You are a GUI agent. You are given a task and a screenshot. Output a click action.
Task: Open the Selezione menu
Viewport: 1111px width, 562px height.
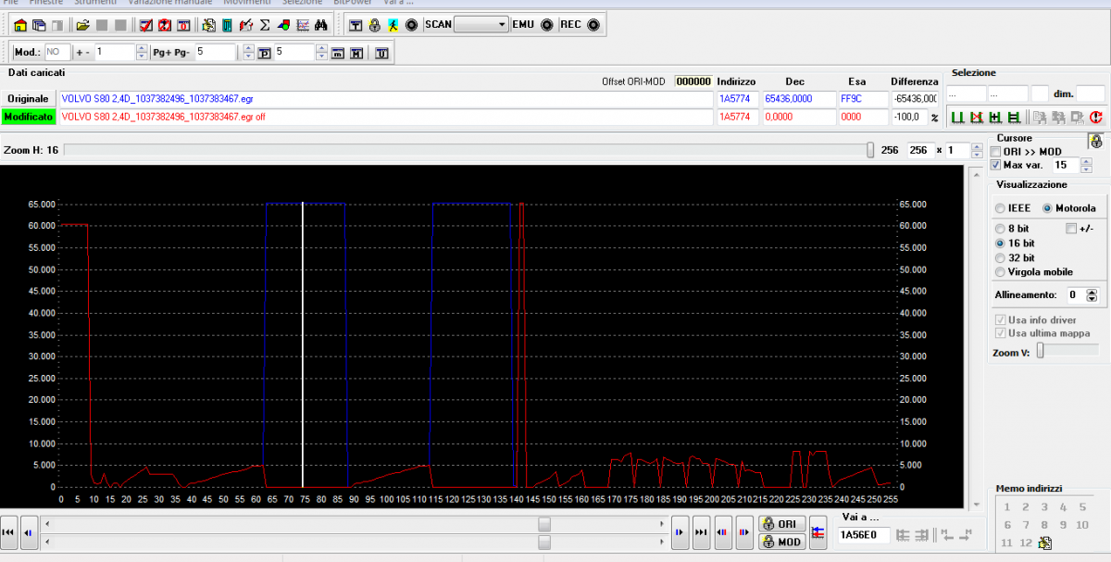tap(302, 3)
